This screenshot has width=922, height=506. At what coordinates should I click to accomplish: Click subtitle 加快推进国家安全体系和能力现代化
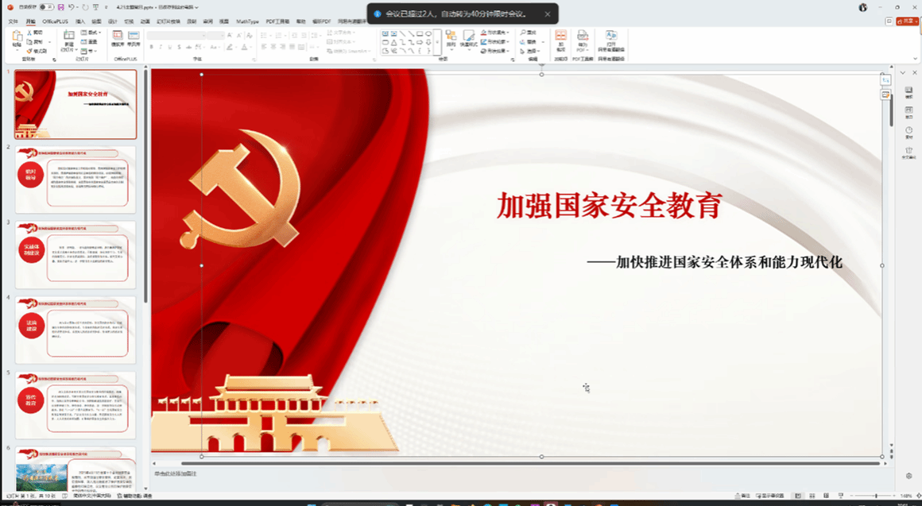[x=729, y=262]
